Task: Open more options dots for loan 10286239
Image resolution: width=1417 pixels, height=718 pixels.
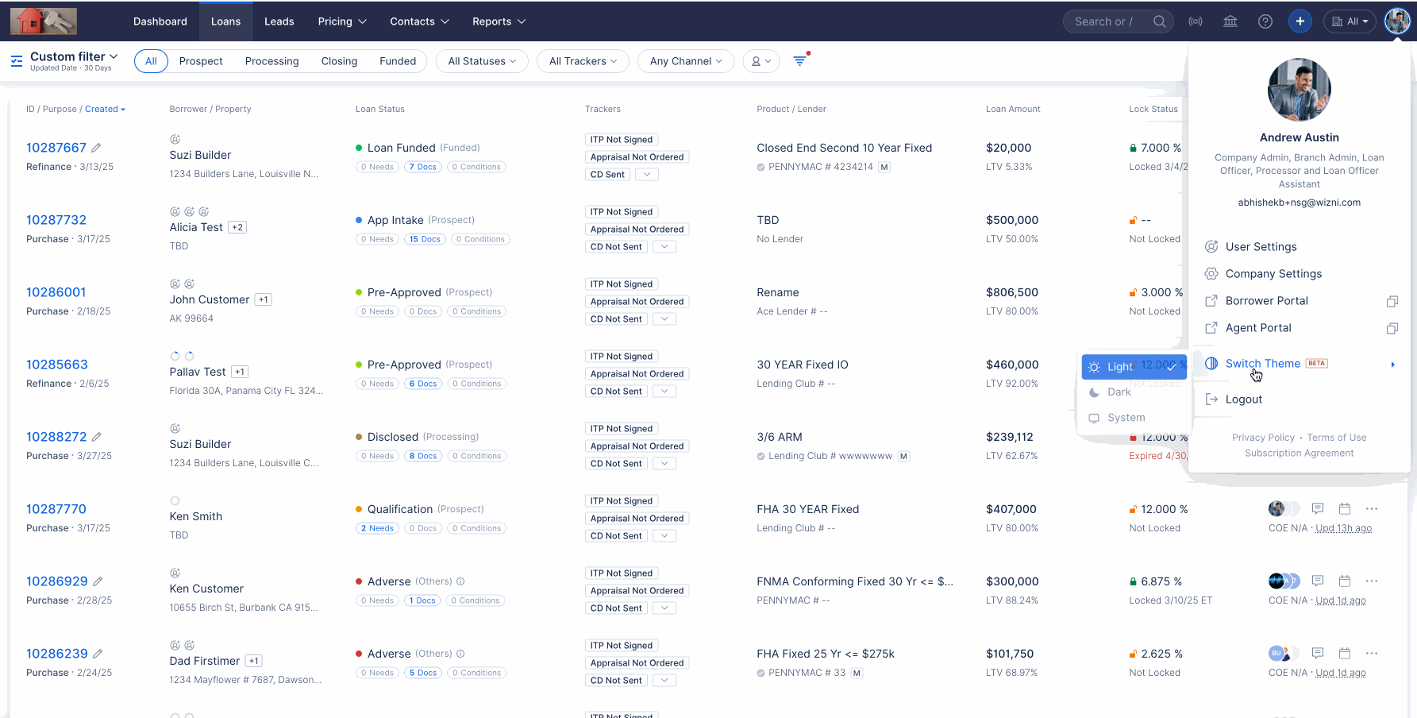Action: [x=1372, y=653]
